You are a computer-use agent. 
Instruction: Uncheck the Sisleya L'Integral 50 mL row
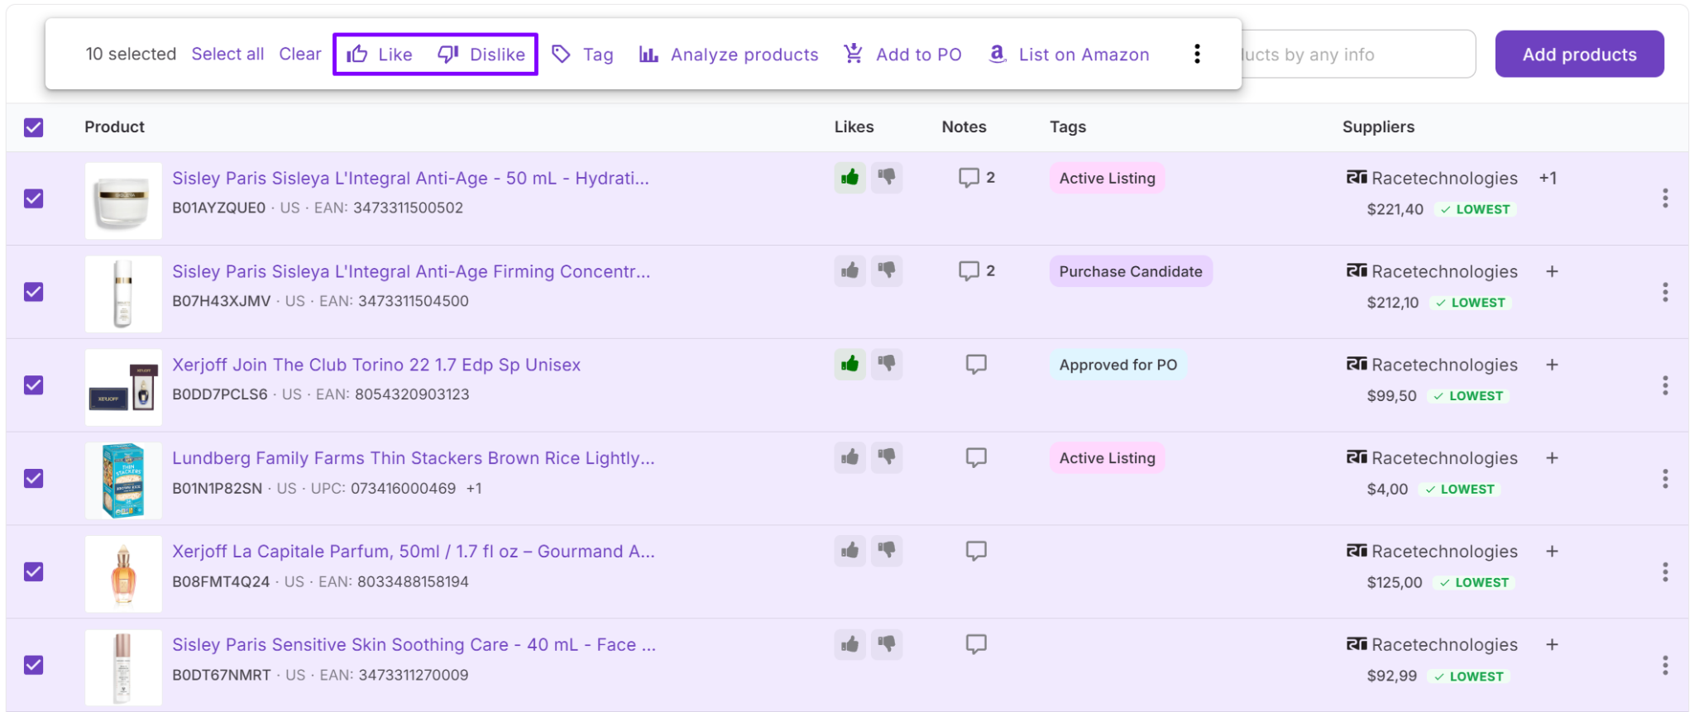34,198
